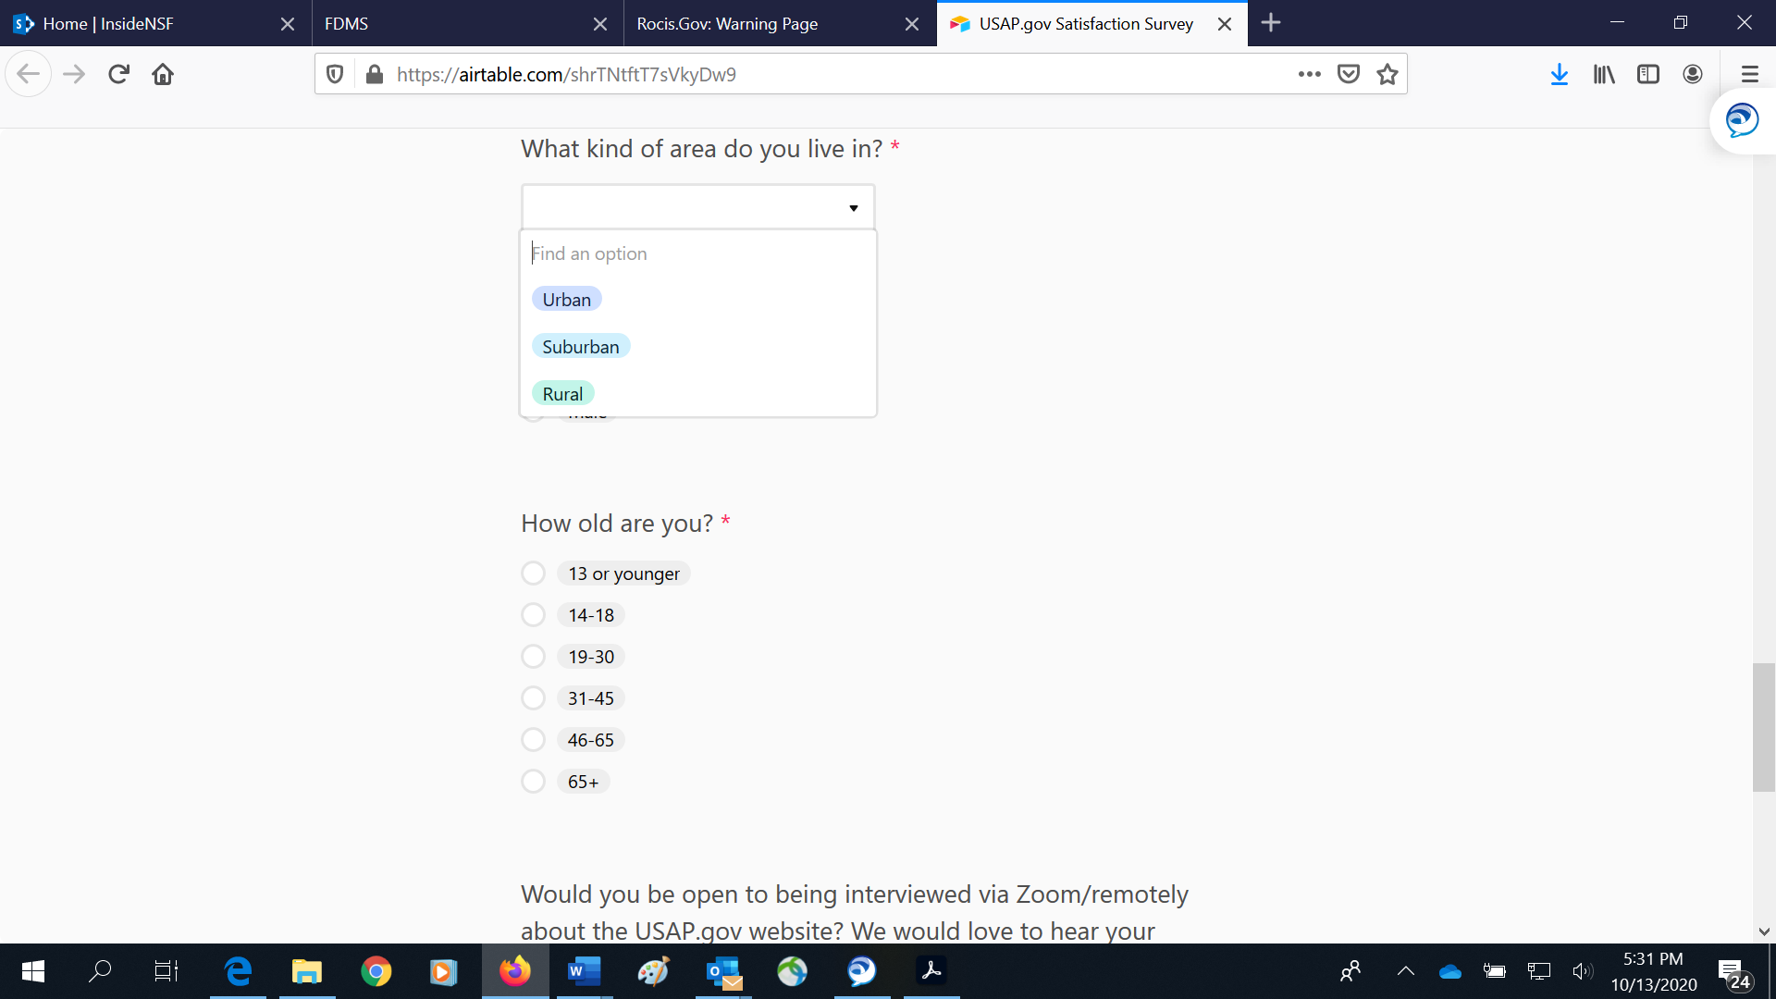Pick Suburban from the dropdown list
Image resolution: width=1776 pixels, height=999 pixels.
(581, 347)
